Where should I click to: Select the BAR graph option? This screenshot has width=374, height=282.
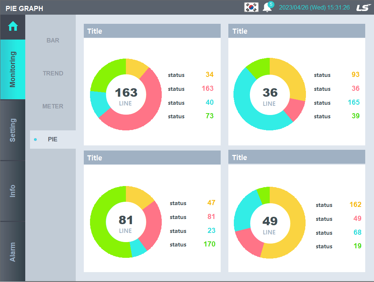[x=53, y=40]
